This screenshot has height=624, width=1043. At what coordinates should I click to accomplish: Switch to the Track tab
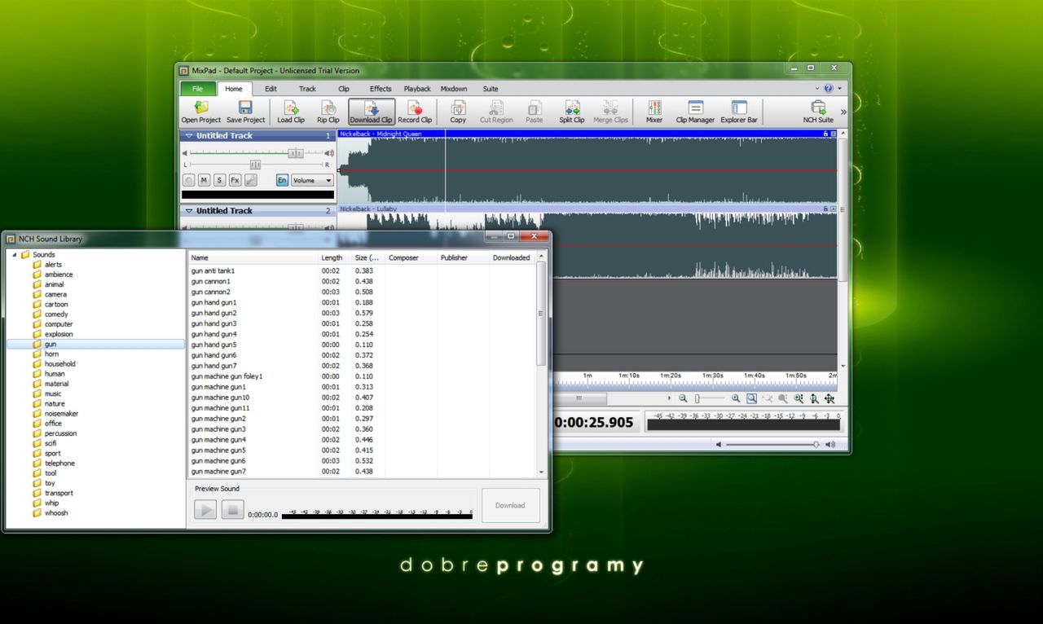(307, 89)
